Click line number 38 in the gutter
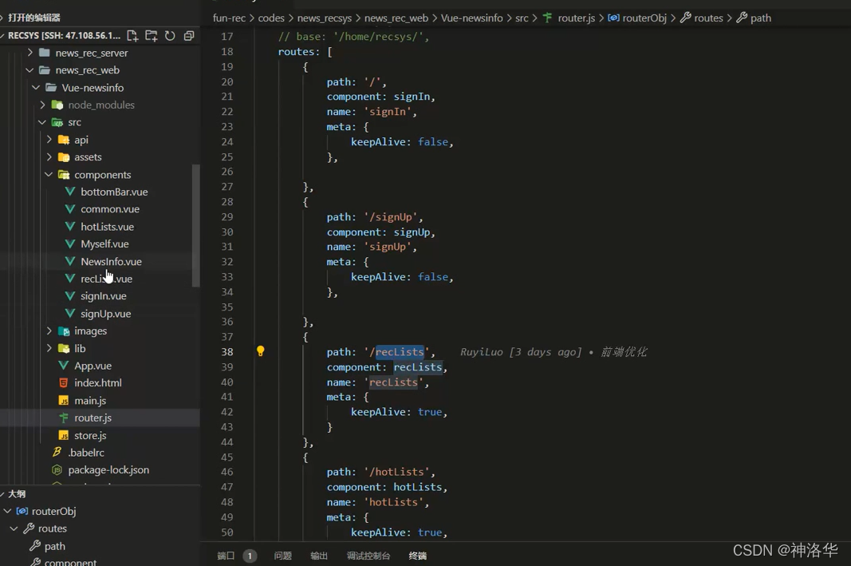The image size is (851, 566). [227, 352]
